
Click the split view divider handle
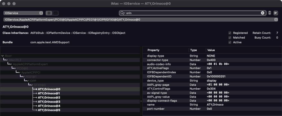coord(141,101)
